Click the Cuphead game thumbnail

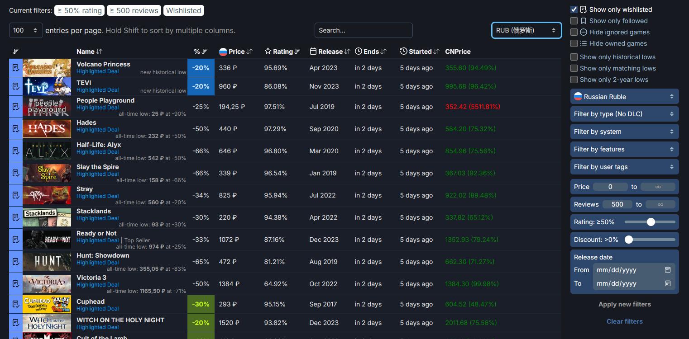(47, 304)
